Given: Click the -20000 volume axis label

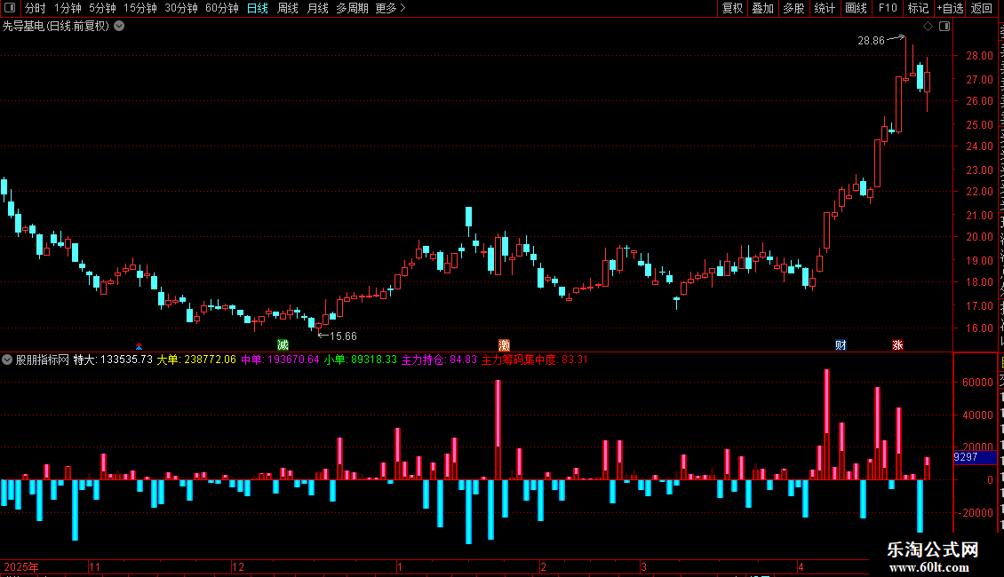Looking at the screenshot, I should [x=976, y=513].
